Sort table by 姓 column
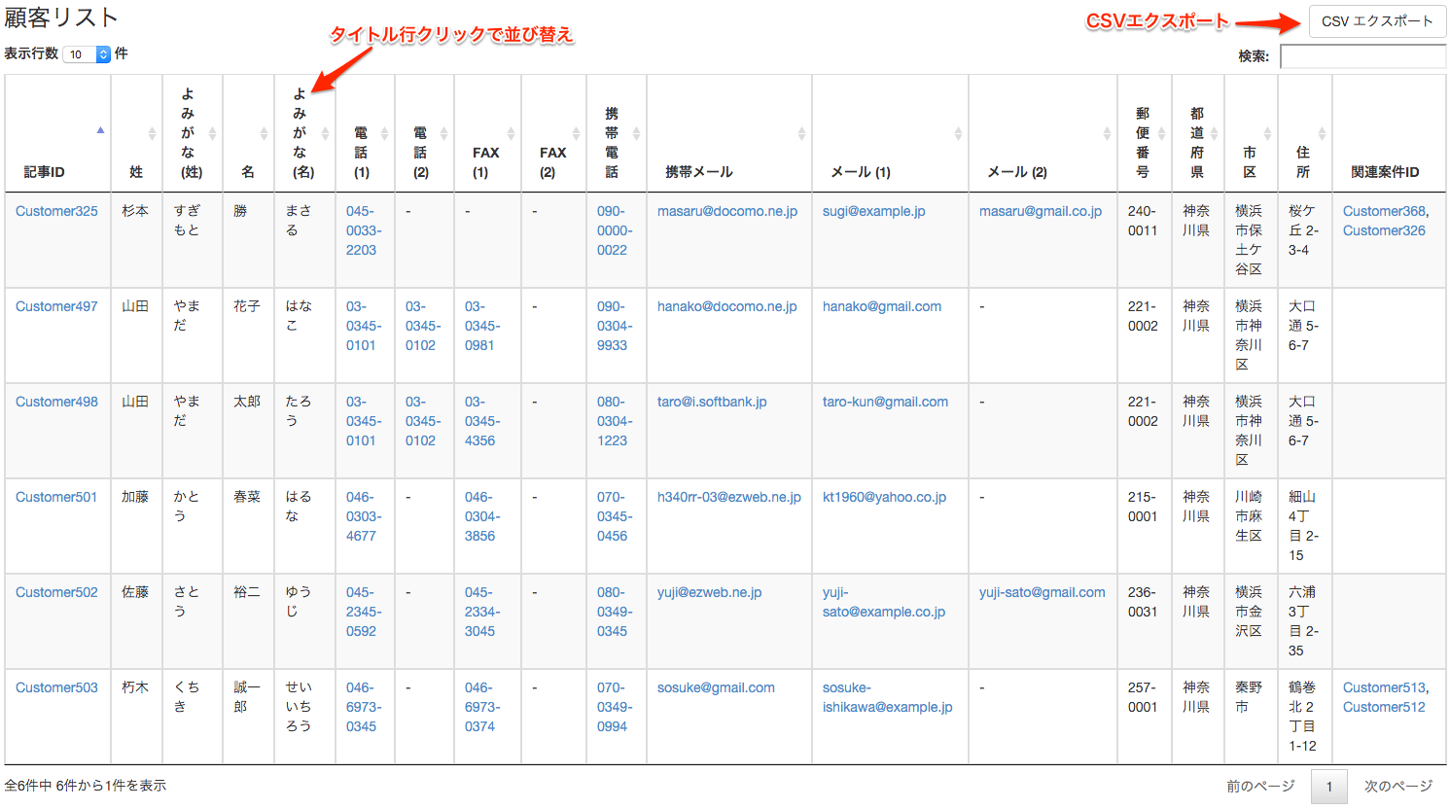The width and height of the screenshot is (1450, 809). (x=152, y=133)
